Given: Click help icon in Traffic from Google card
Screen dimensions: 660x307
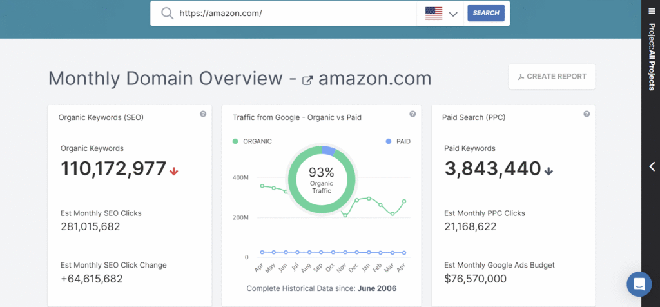Looking at the screenshot, I should pyautogui.click(x=412, y=114).
